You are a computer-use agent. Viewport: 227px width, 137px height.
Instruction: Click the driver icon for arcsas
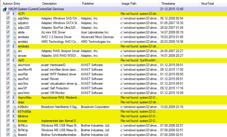click(x=14, y=56)
